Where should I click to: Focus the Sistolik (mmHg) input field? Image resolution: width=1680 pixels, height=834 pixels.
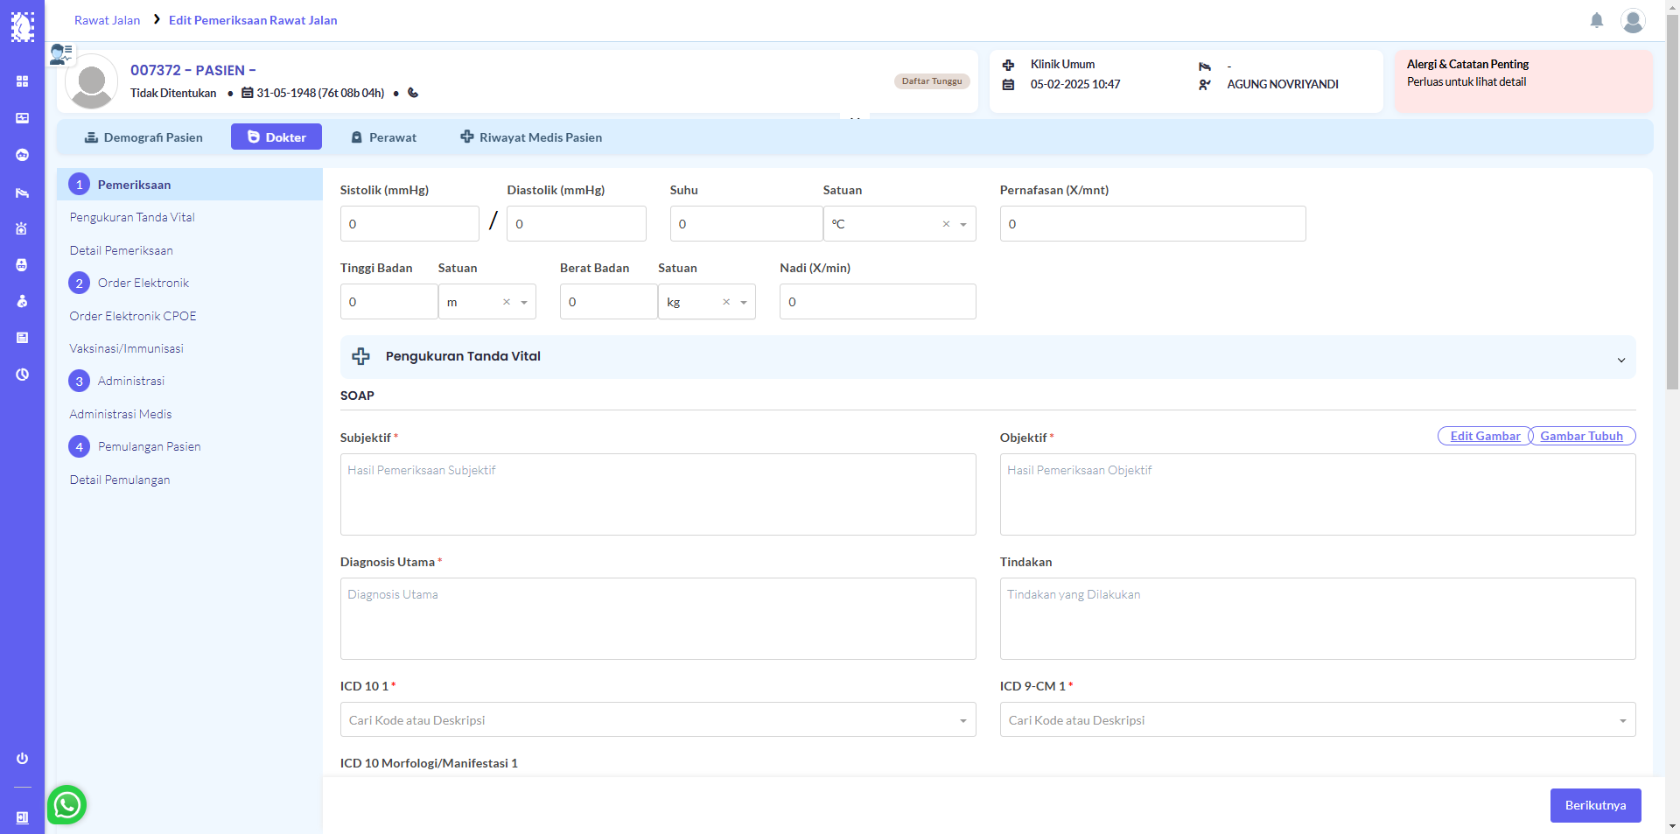(x=409, y=224)
